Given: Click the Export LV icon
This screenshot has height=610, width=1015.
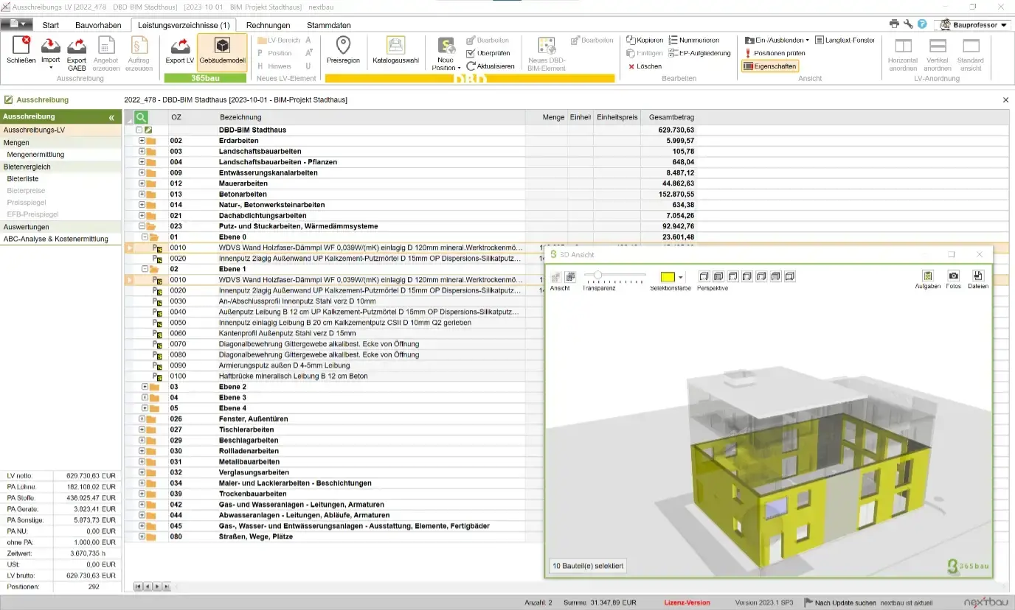Looking at the screenshot, I should click(180, 45).
